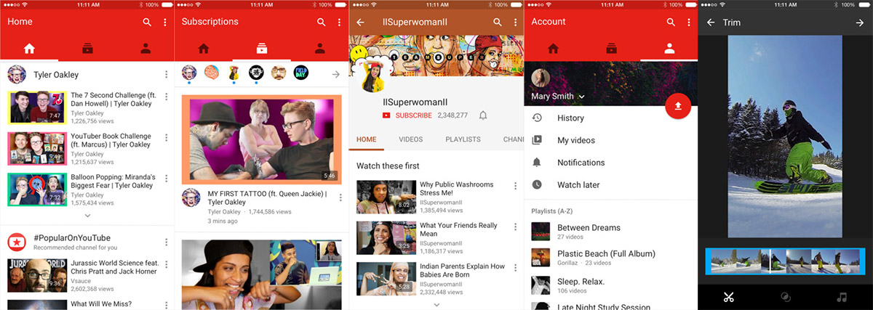Expand more Watch these first videos
The height and width of the screenshot is (310, 873).
436,305
